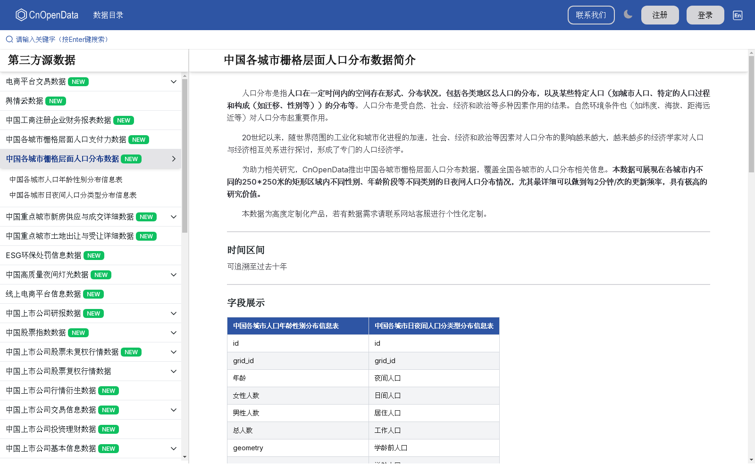Collapse 中国各城市栅格层面人口分布数据 chevron
The image size is (755, 471).
point(173,159)
